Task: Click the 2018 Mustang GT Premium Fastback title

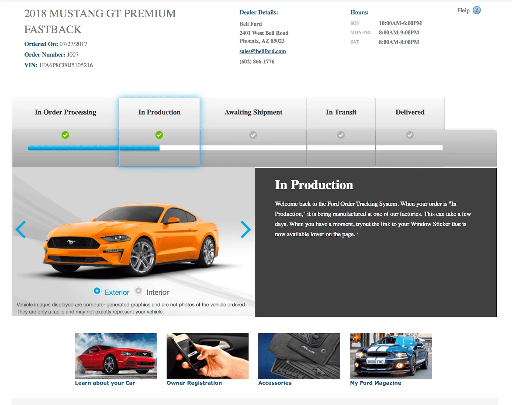Action: pos(100,22)
